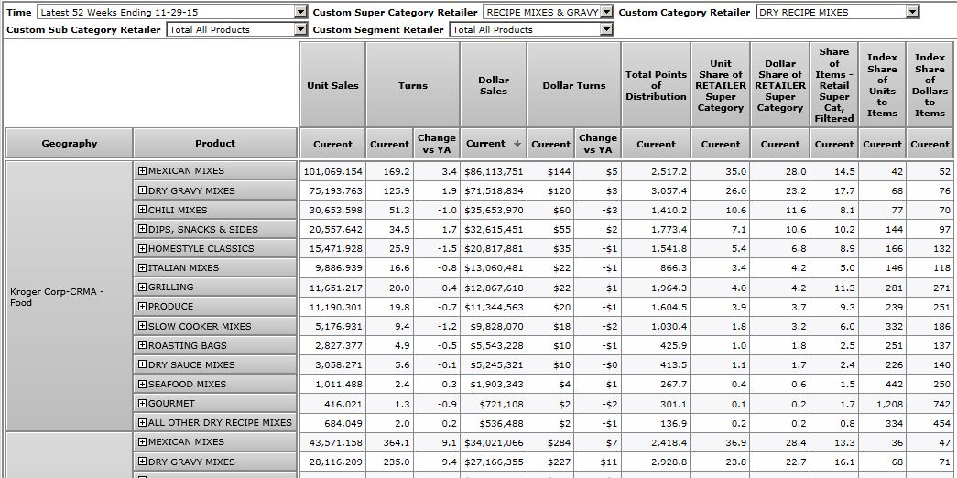Expand the CHILI MIXES product row

(x=142, y=210)
